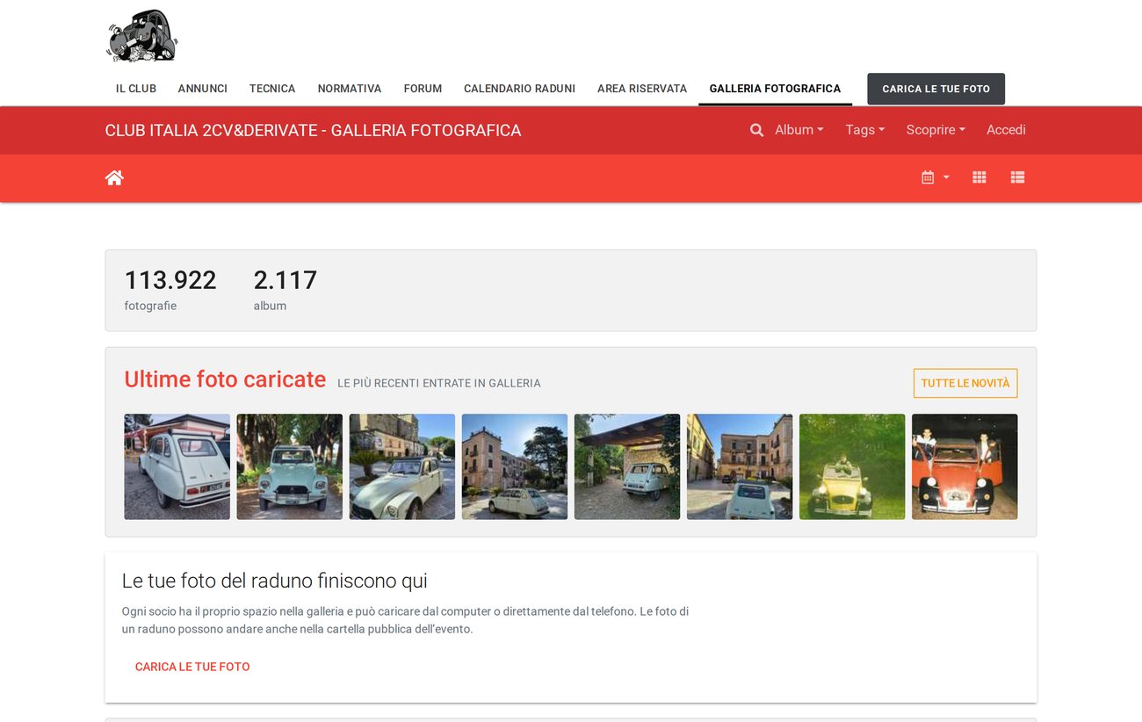Open the IL CLUB menu item

(x=136, y=89)
